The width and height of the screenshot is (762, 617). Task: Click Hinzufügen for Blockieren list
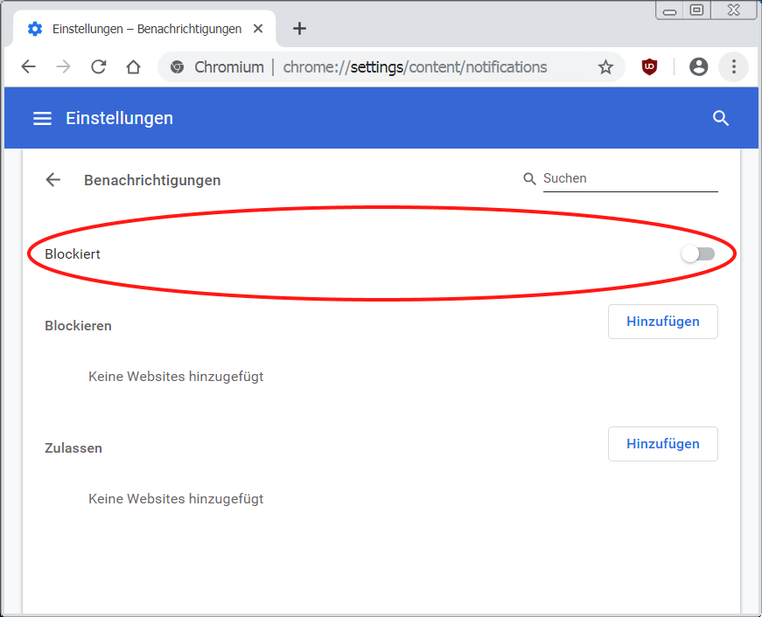tap(663, 322)
